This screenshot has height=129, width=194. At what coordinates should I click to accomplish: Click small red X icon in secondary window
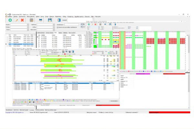coord(96,24)
